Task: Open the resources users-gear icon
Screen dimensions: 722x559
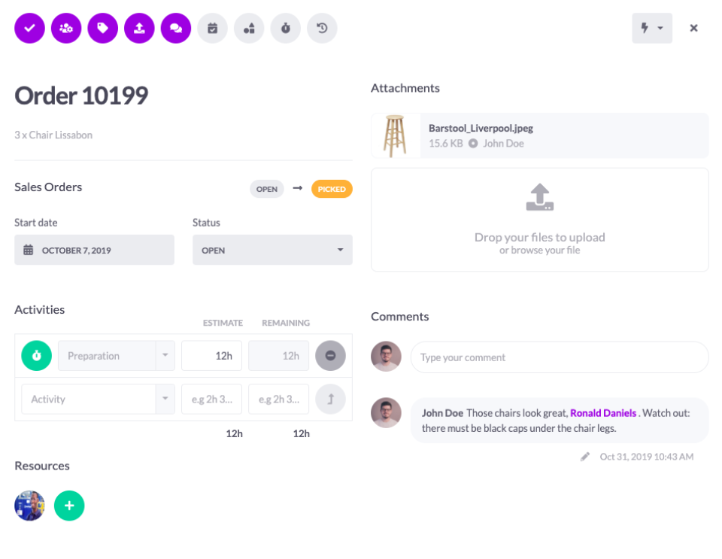Action: click(x=66, y=29)
